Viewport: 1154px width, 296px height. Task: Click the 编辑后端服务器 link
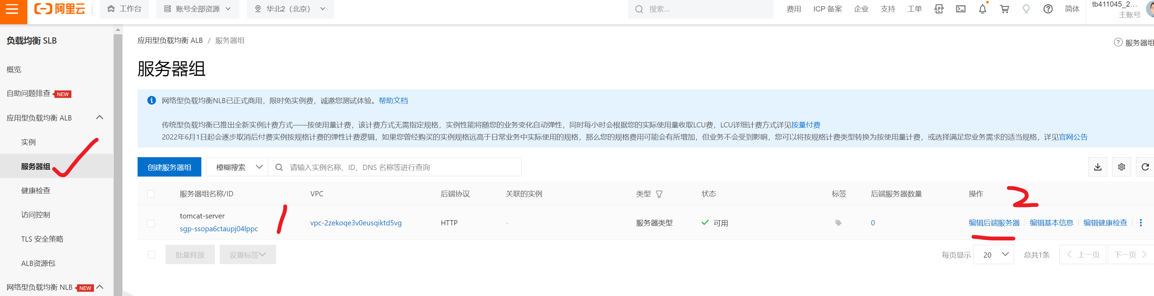pos(994,223)
